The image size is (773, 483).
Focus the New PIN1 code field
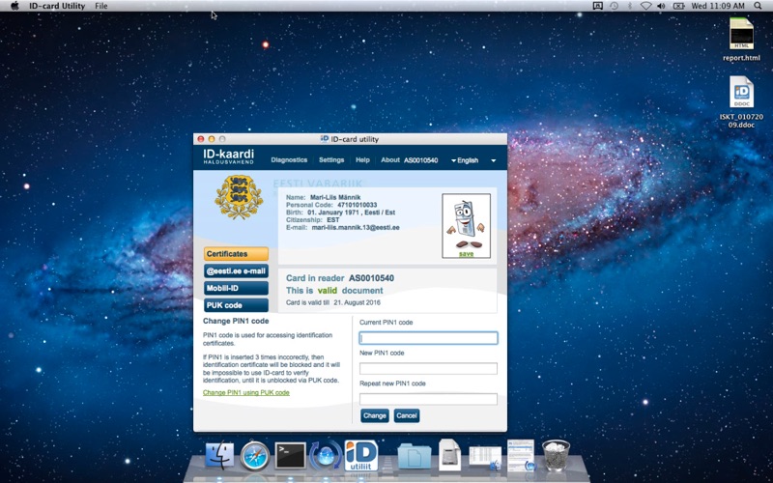(428, 369)
